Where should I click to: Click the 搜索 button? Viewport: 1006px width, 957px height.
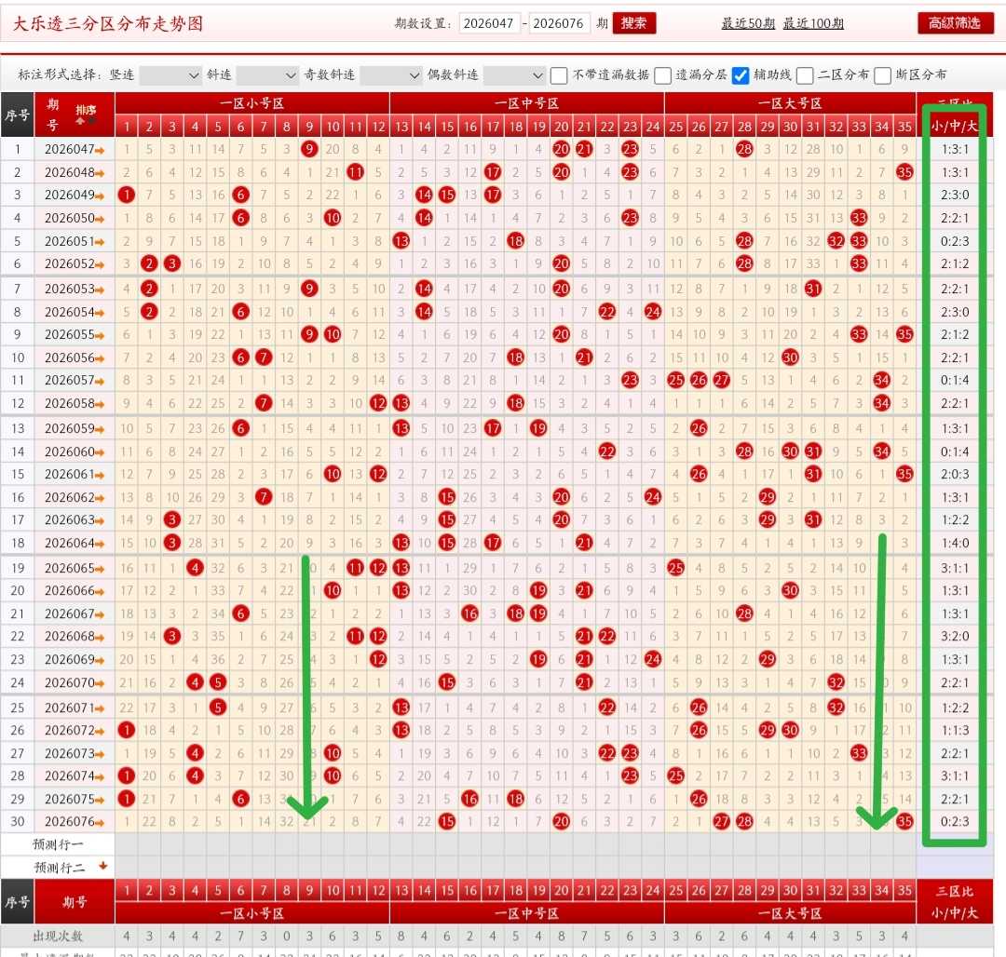click(x=634, y=23)
